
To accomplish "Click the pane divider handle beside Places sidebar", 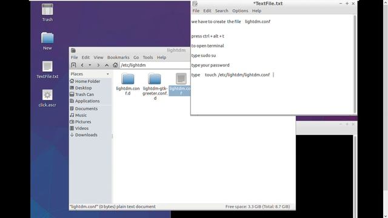I will 112,136.
